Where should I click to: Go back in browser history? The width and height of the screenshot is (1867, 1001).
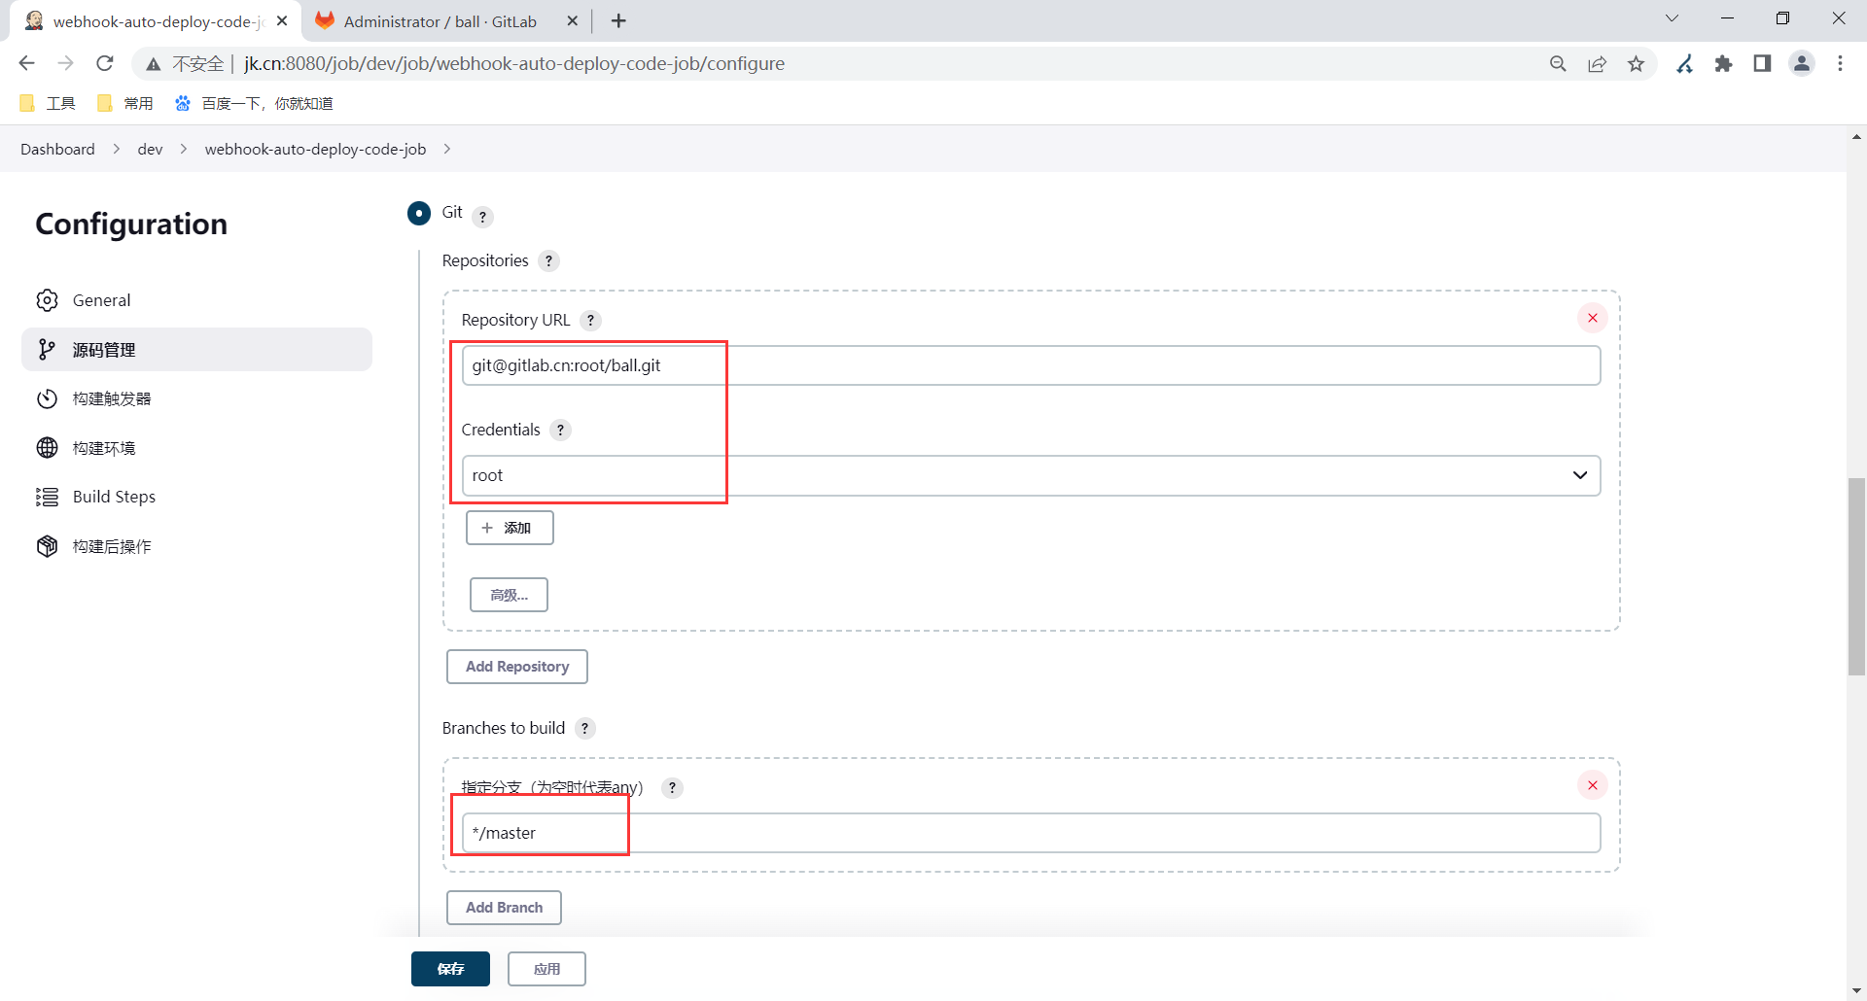pos(26,63)
